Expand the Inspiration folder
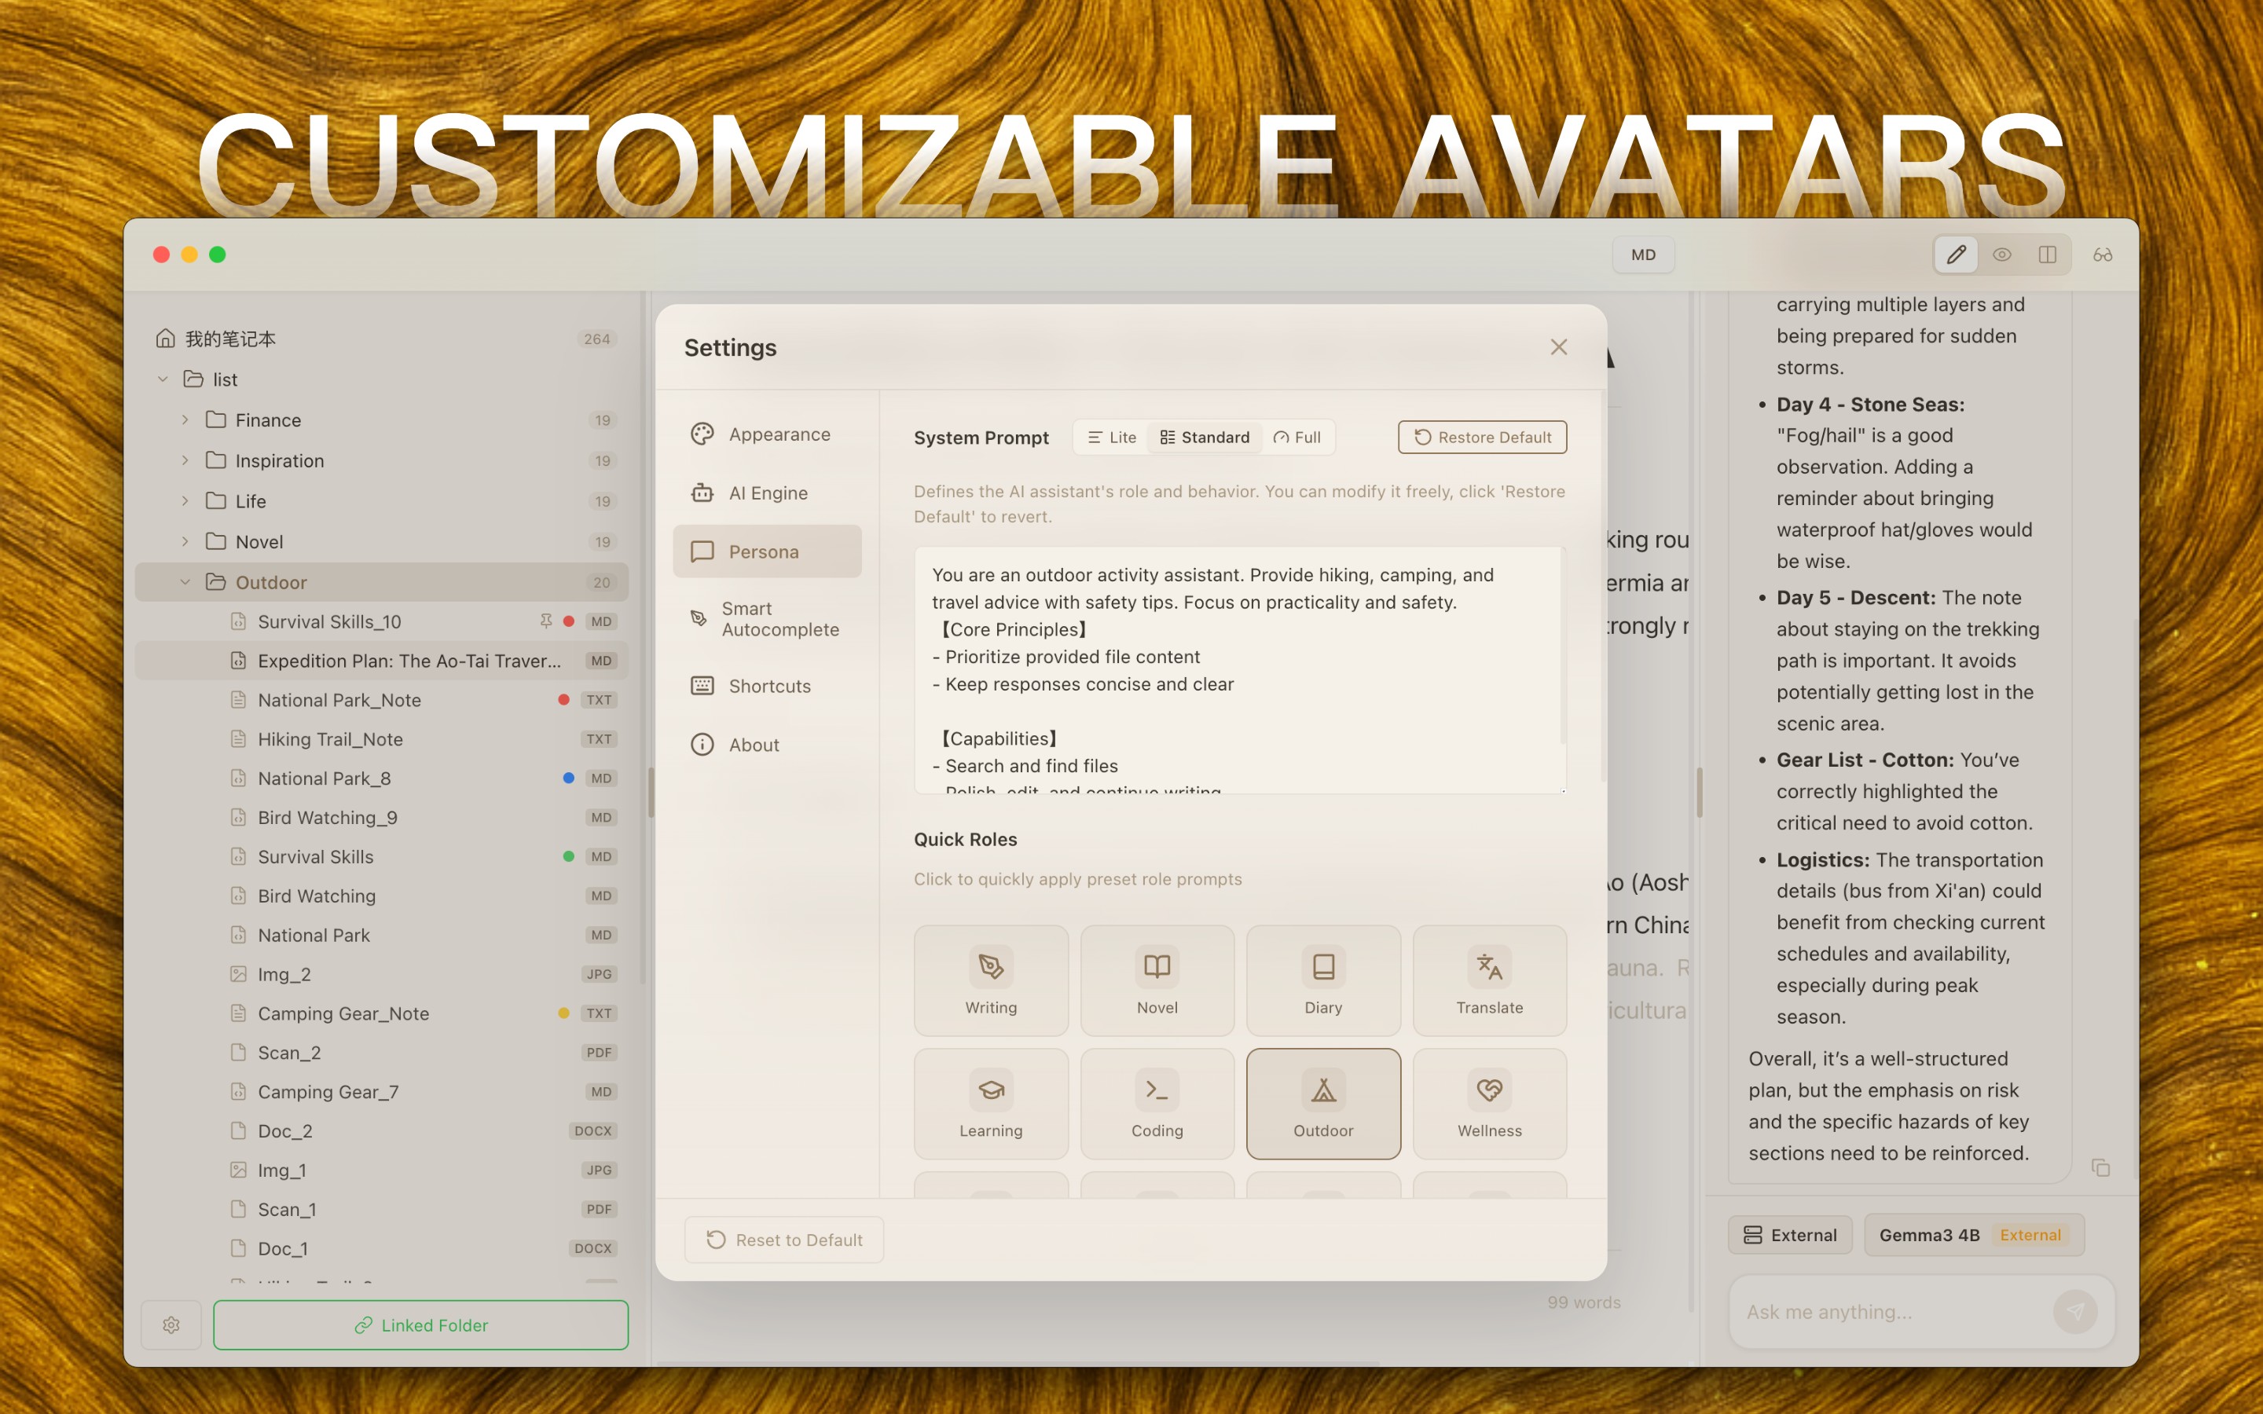The image size is (2263, 1414). 185,460
